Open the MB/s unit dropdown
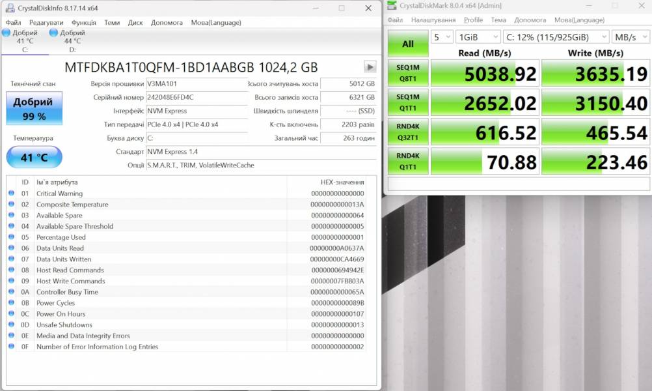The width and height of the screenshot is (652, 391). point(631,37)
